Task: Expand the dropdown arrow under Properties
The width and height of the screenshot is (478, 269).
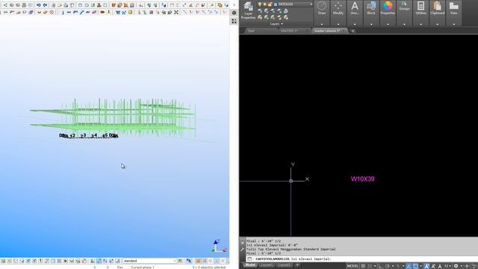Action: pos(388,24)
